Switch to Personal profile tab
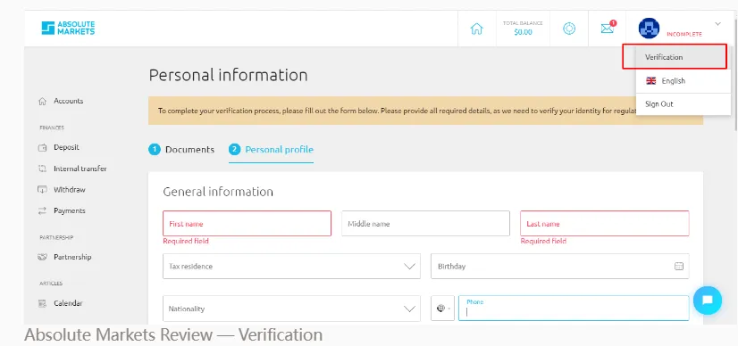 coord(271,150)
